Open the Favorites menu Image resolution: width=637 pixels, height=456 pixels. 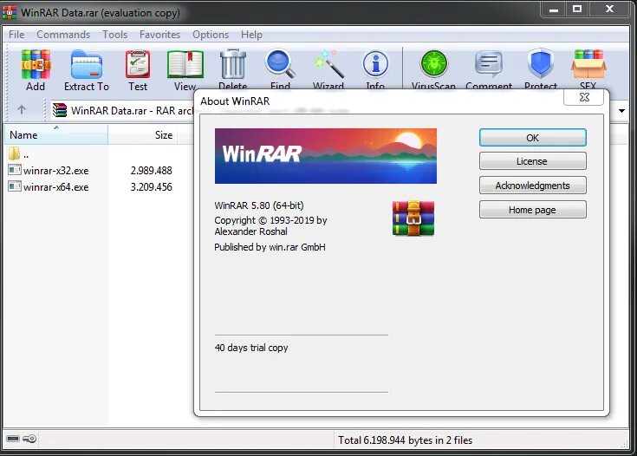tap(159, 35)
